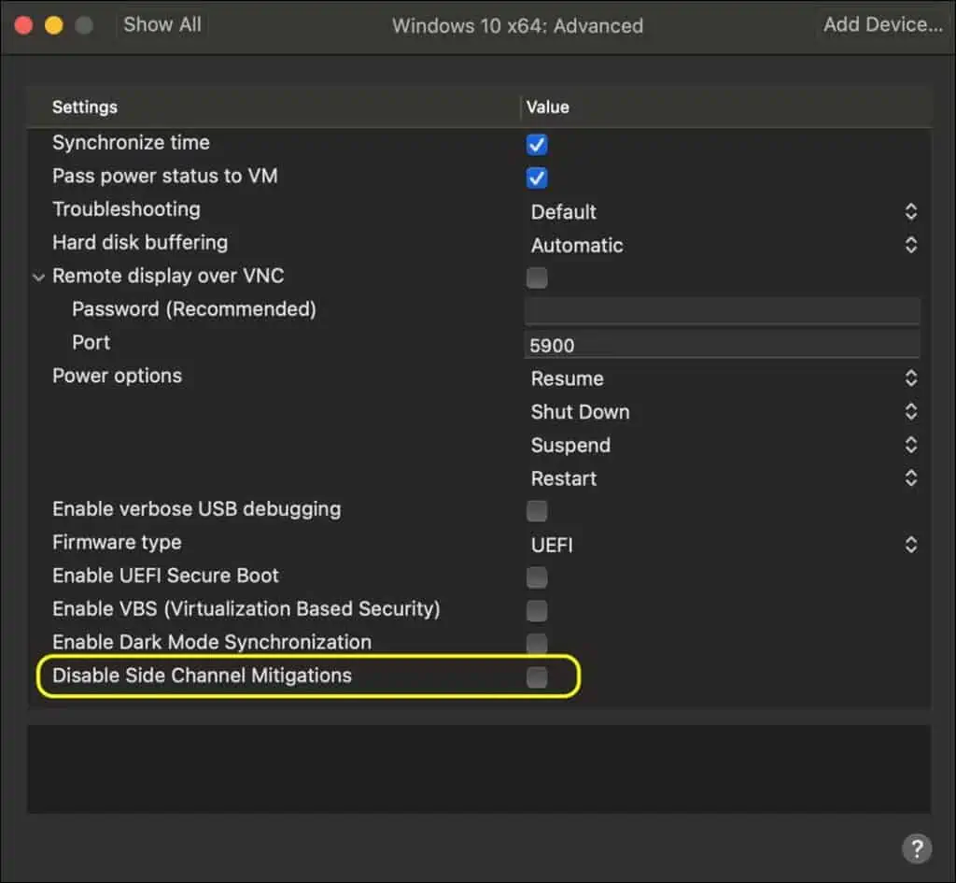The image size is (956, 883).
Task: Select the Port row label
Action: click(91, 342)
